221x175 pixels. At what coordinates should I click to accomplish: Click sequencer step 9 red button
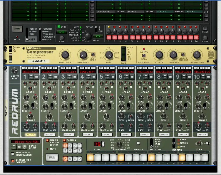tap(156, 38)
